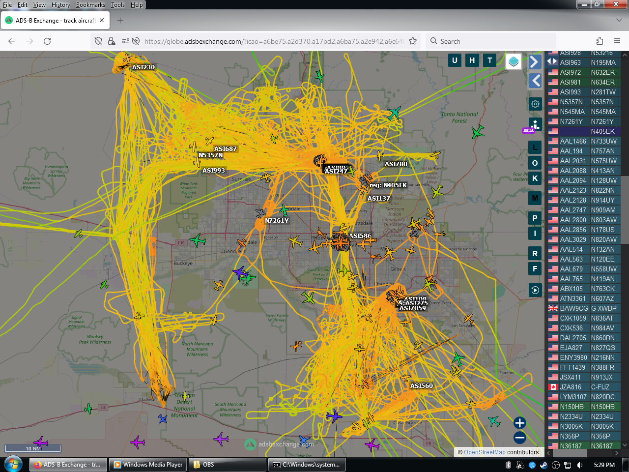Reload the current page
Viewport: 629px width, 472px height.
pyautogui.click(x=47, y=41)
